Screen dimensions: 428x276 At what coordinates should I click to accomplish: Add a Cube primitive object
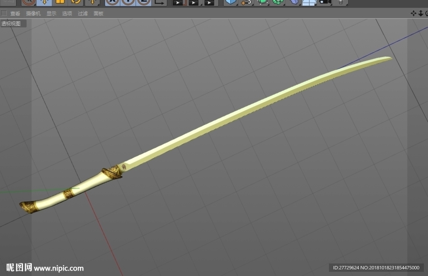231,3
